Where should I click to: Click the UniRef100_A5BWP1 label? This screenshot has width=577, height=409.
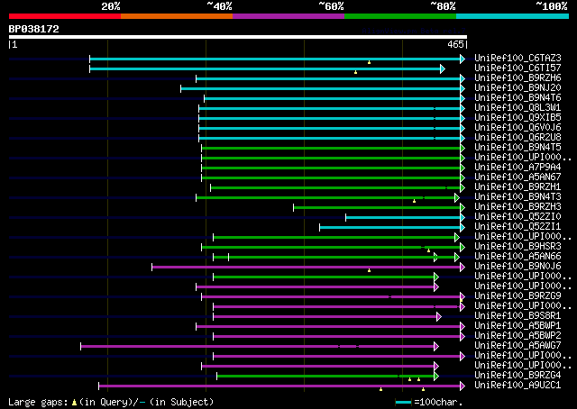517,326
